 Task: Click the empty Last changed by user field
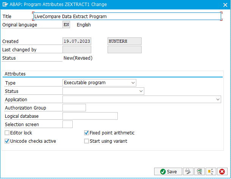coord(125,49)
